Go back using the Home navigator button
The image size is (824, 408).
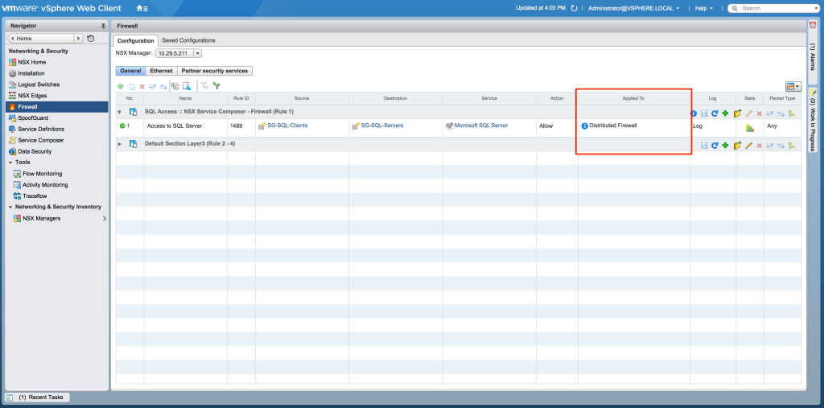(x=40, y=39)
